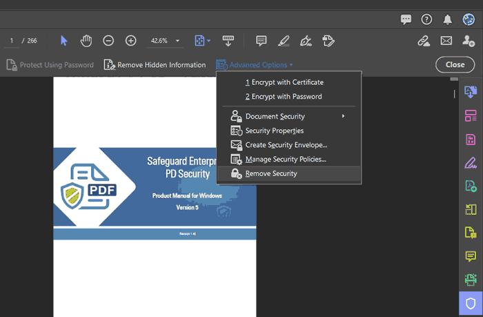The image size is (483, 317).
Task: Open the chat comments bubble icon
Action: (x=406, y=20)
